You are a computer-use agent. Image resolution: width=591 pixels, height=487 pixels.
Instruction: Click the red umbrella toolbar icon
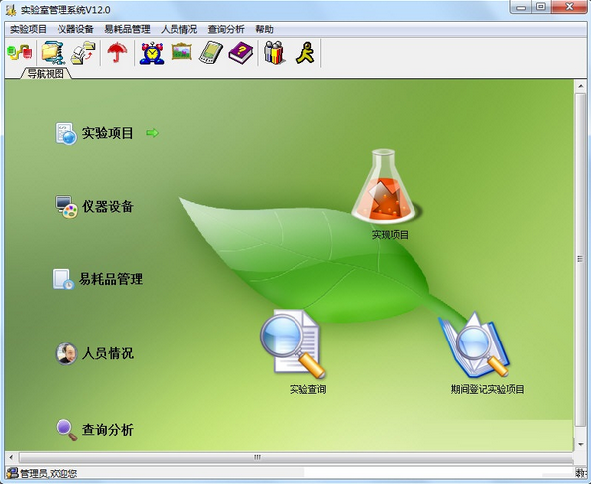point(117,52)
